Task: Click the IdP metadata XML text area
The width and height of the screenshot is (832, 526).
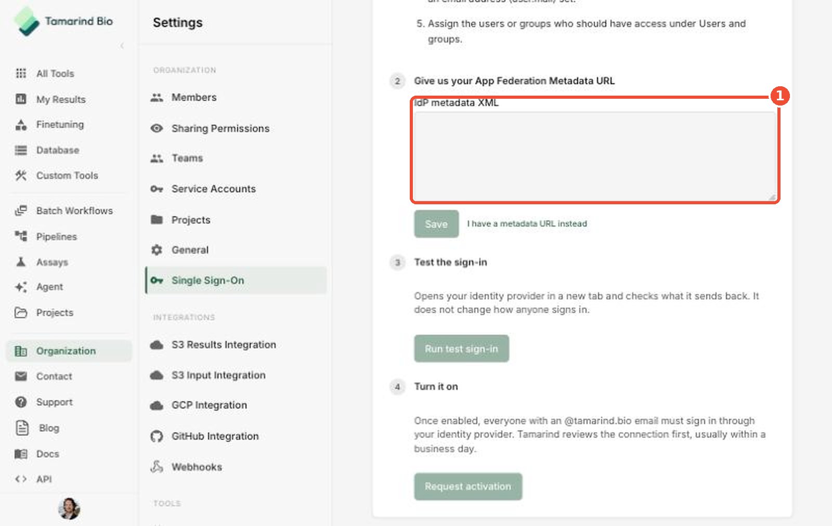Action: point(595,156)
